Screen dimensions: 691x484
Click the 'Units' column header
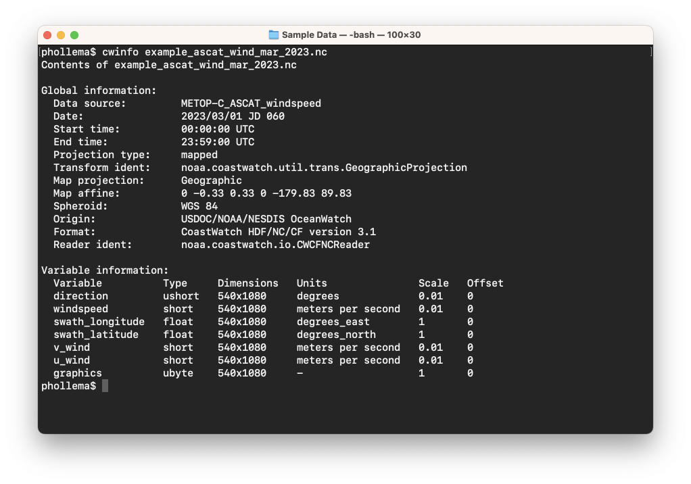coord(312,283)
